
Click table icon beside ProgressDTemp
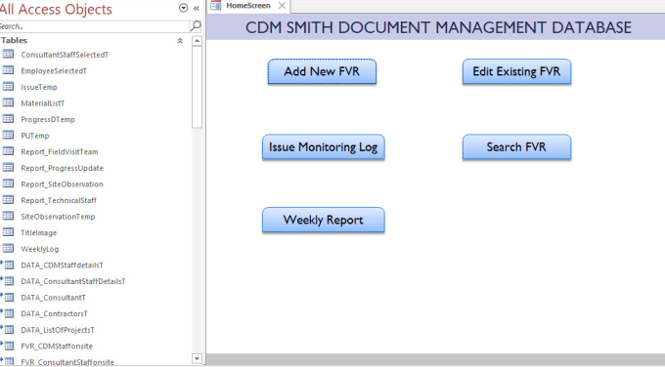click(x=8, y=118)
